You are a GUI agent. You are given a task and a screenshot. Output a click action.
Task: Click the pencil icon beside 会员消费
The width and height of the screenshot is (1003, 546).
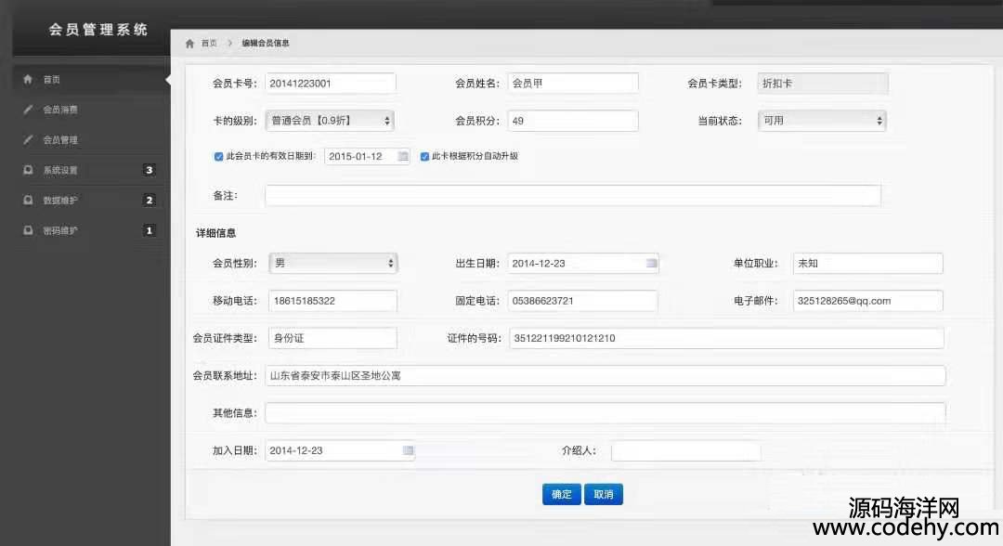[28, 110]
